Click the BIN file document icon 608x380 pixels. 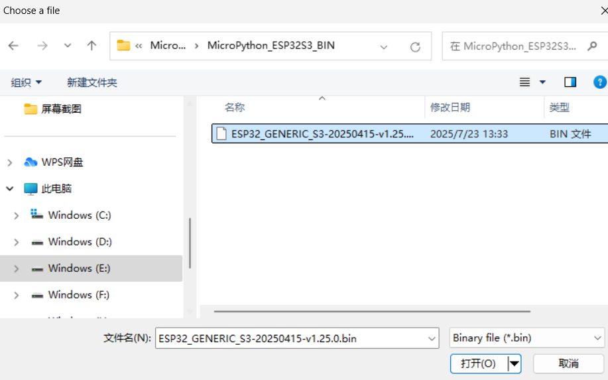pos(221,133)
